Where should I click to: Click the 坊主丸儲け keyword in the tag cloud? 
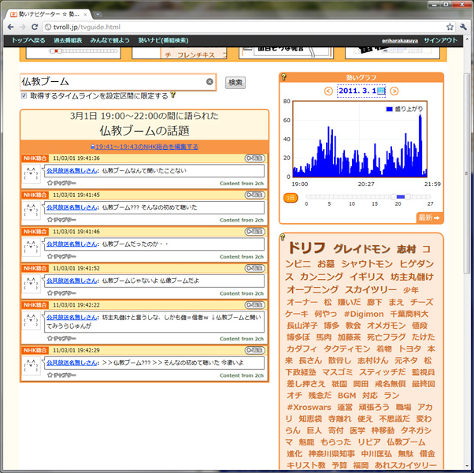tap(412, 277)
